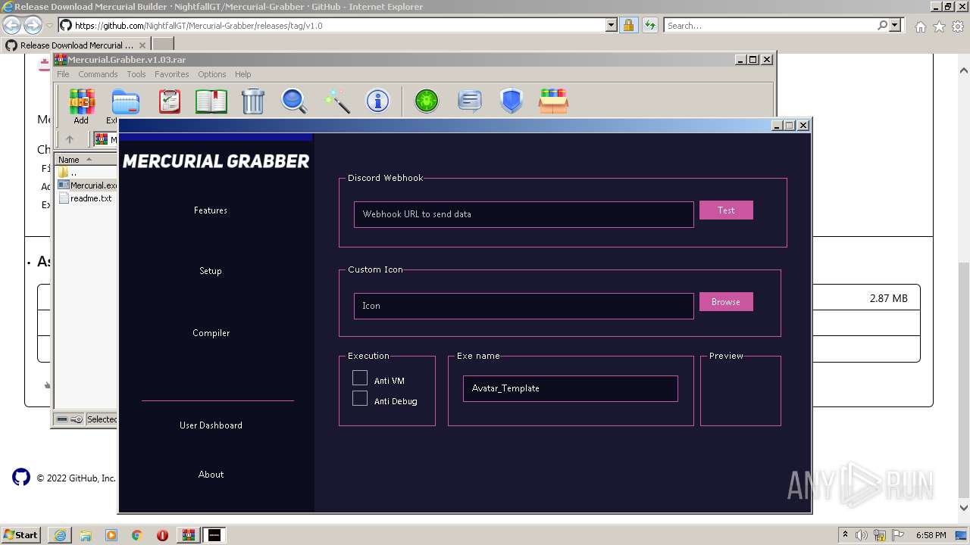The image size is (970, 545).
Task: Click the WinRAR SFX boxes icon
Action: point(553,101)
